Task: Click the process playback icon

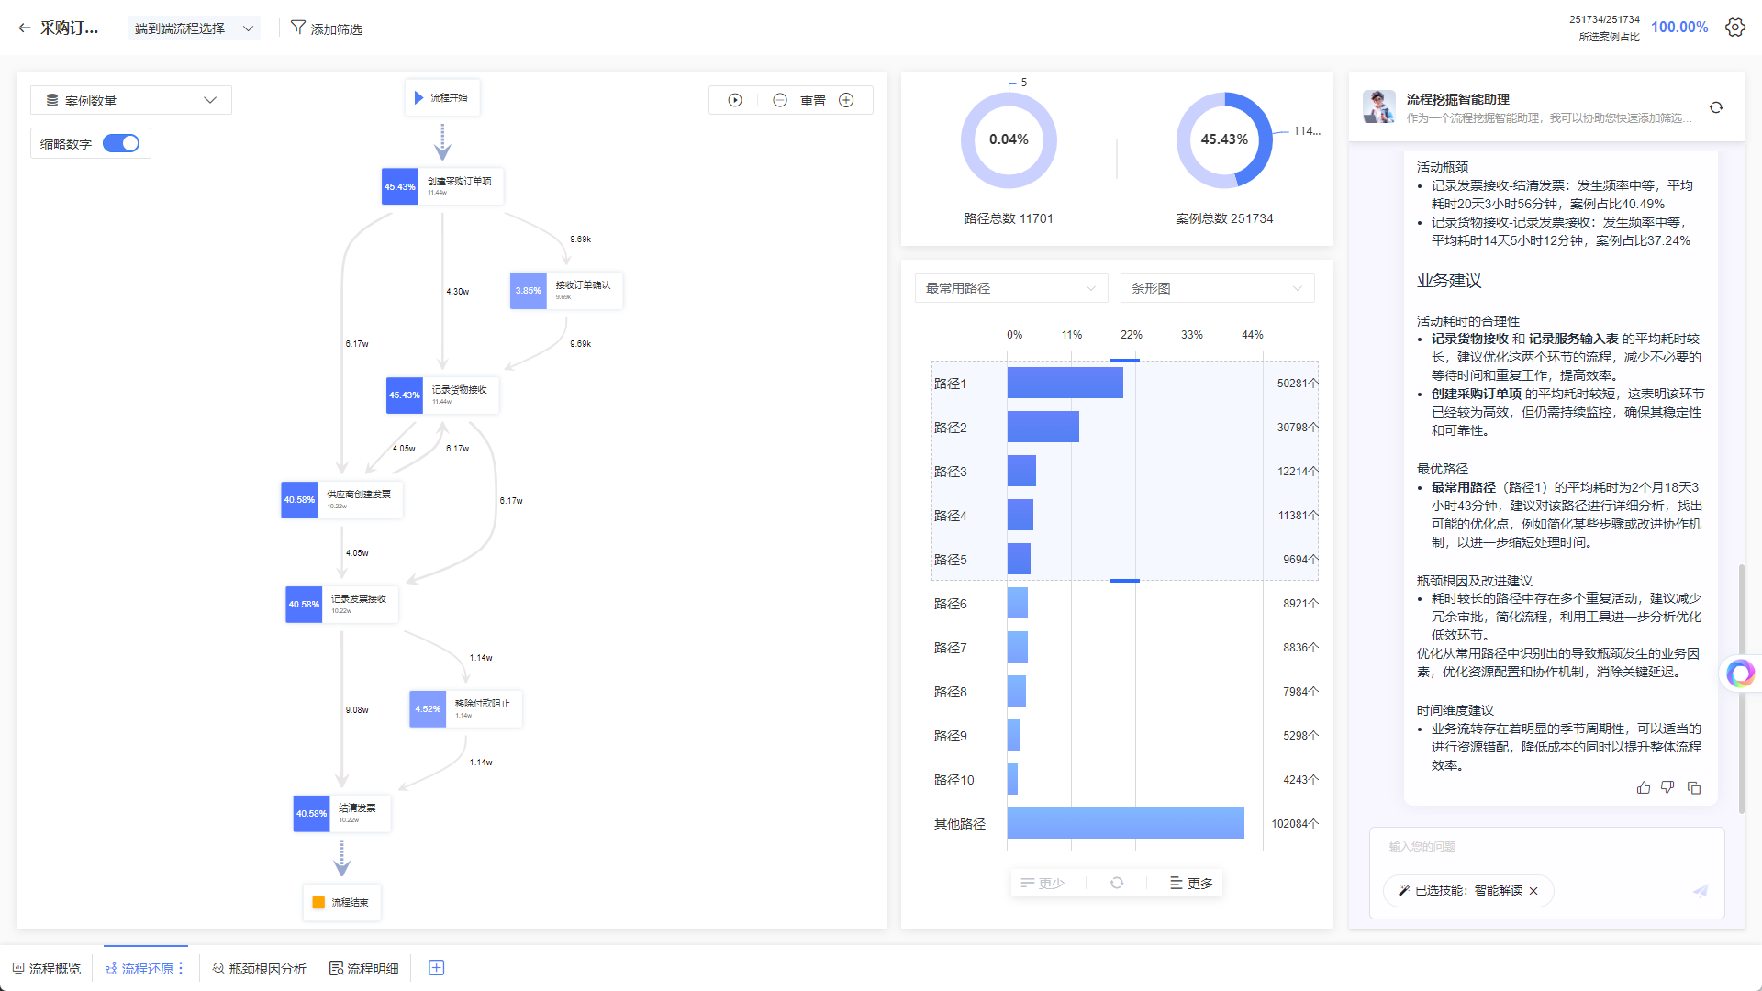Action: tap(735, 100)
